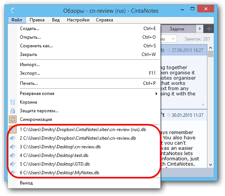Open the sort order dropdown arrow

pyautogui.click(x=173, y=39)
